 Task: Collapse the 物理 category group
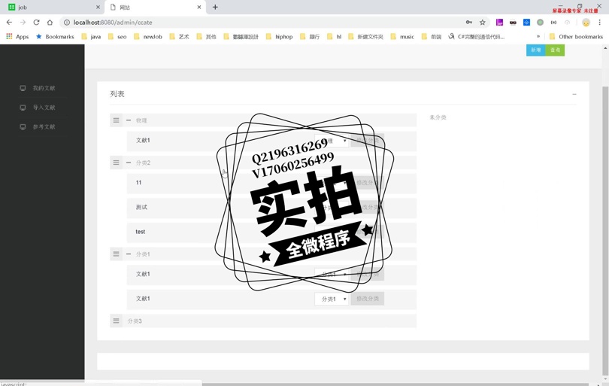click(129, 120)
